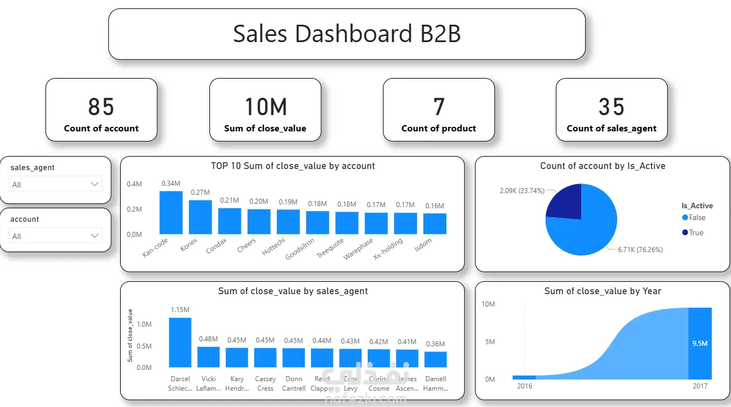Click the account slicer label

click(25, 219)
